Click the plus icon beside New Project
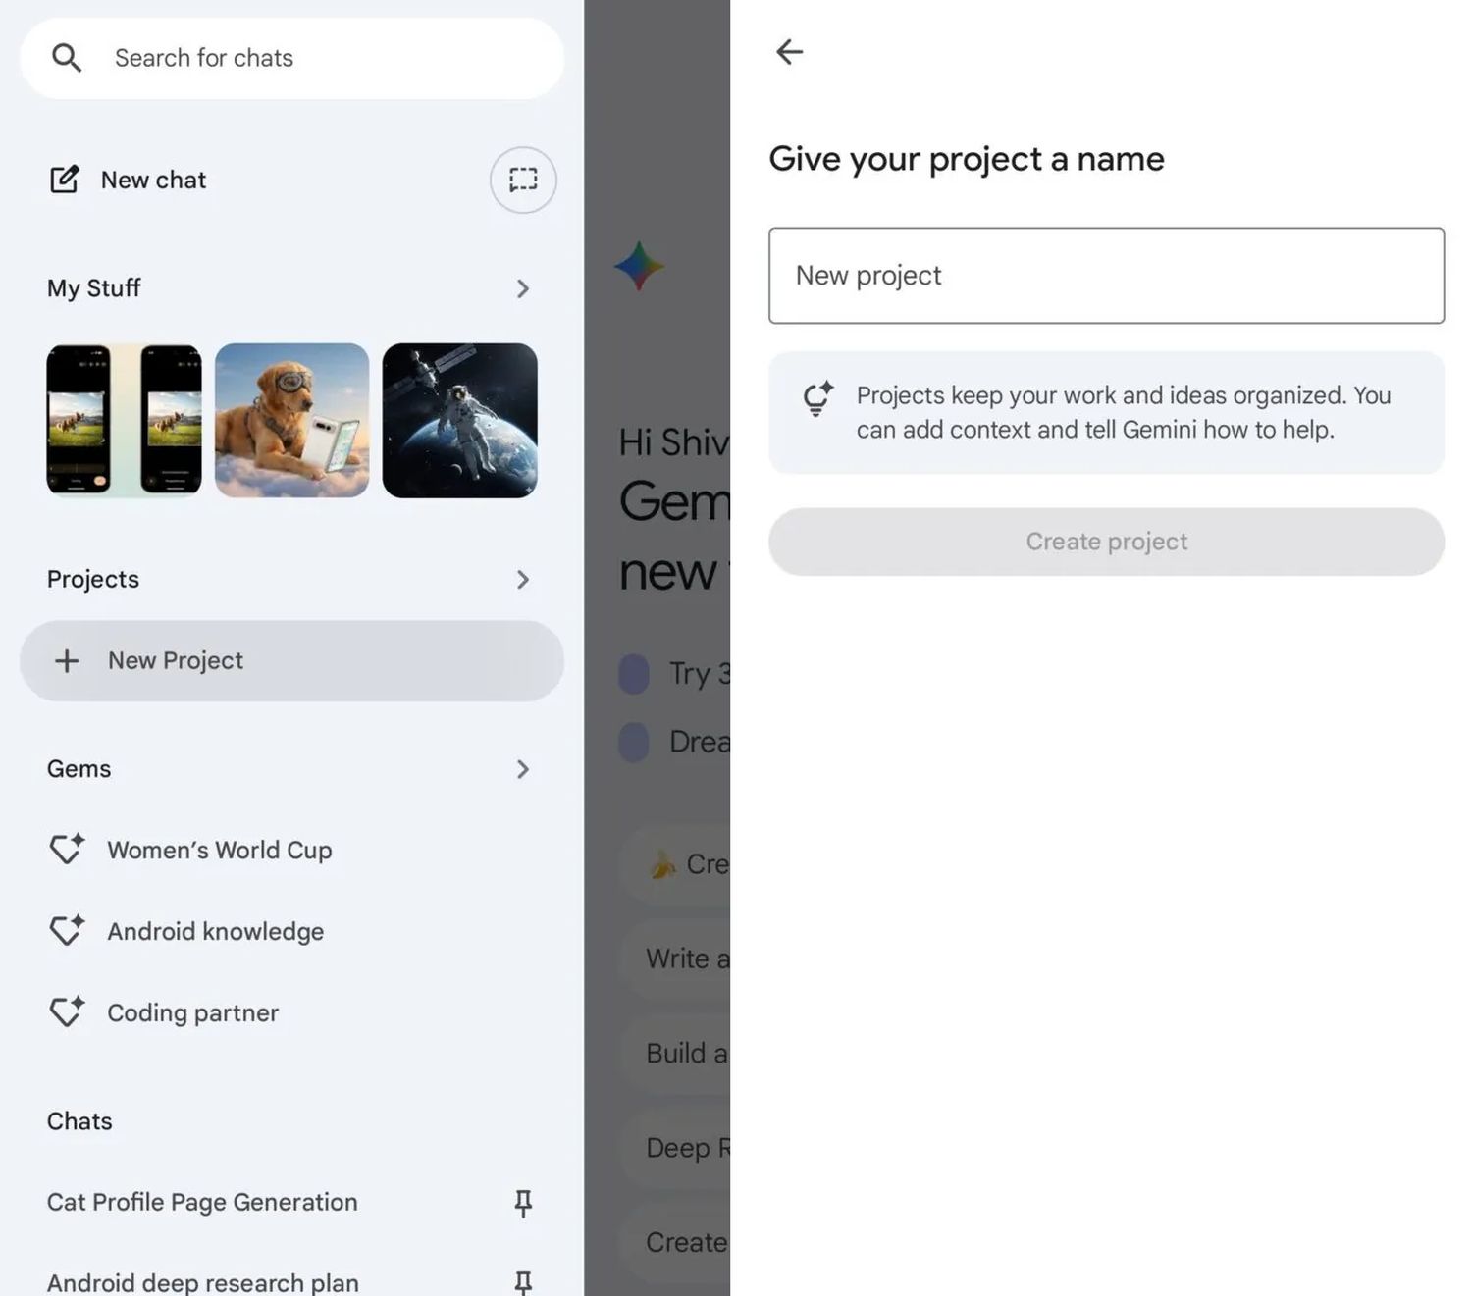 tap(67, 660)
